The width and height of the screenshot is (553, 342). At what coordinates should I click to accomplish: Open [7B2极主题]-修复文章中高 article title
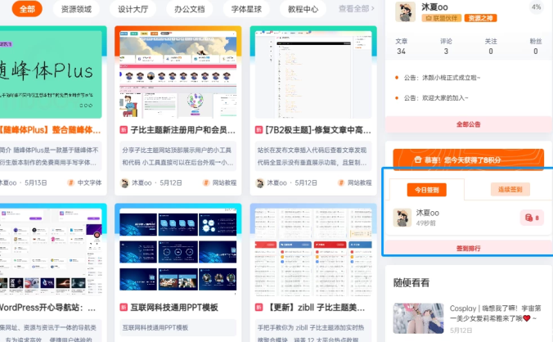[x=318, y=130]
